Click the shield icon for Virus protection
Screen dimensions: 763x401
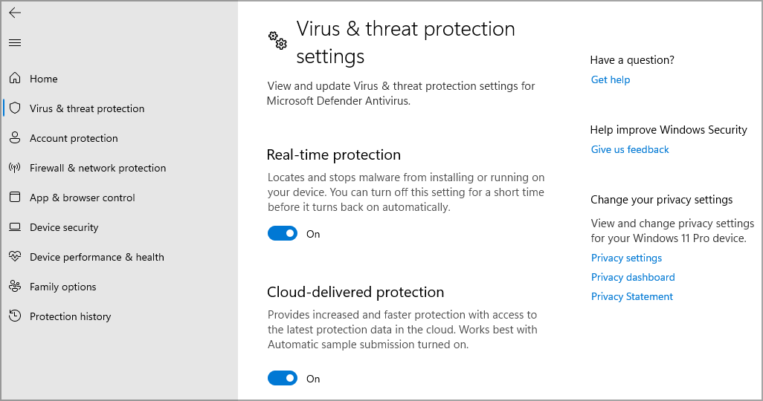tap(15, 108)
